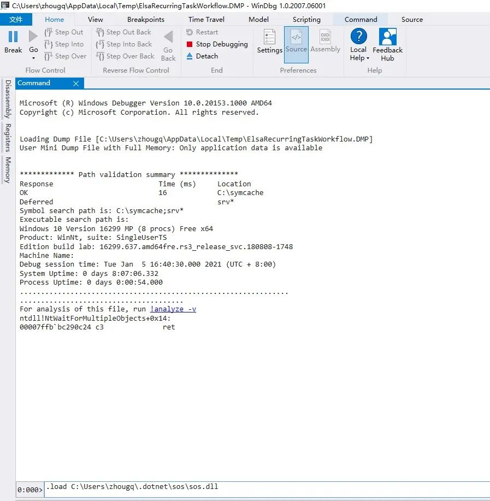Switch to the Breakpoints ribbon tab
This screenshot has height=501, width=490.
click(x=146, y=20)
